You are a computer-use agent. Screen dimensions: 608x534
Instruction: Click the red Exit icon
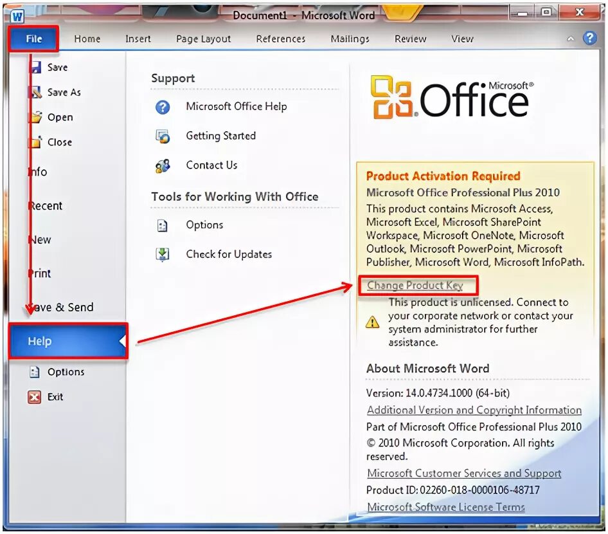(x=35, y=397)
